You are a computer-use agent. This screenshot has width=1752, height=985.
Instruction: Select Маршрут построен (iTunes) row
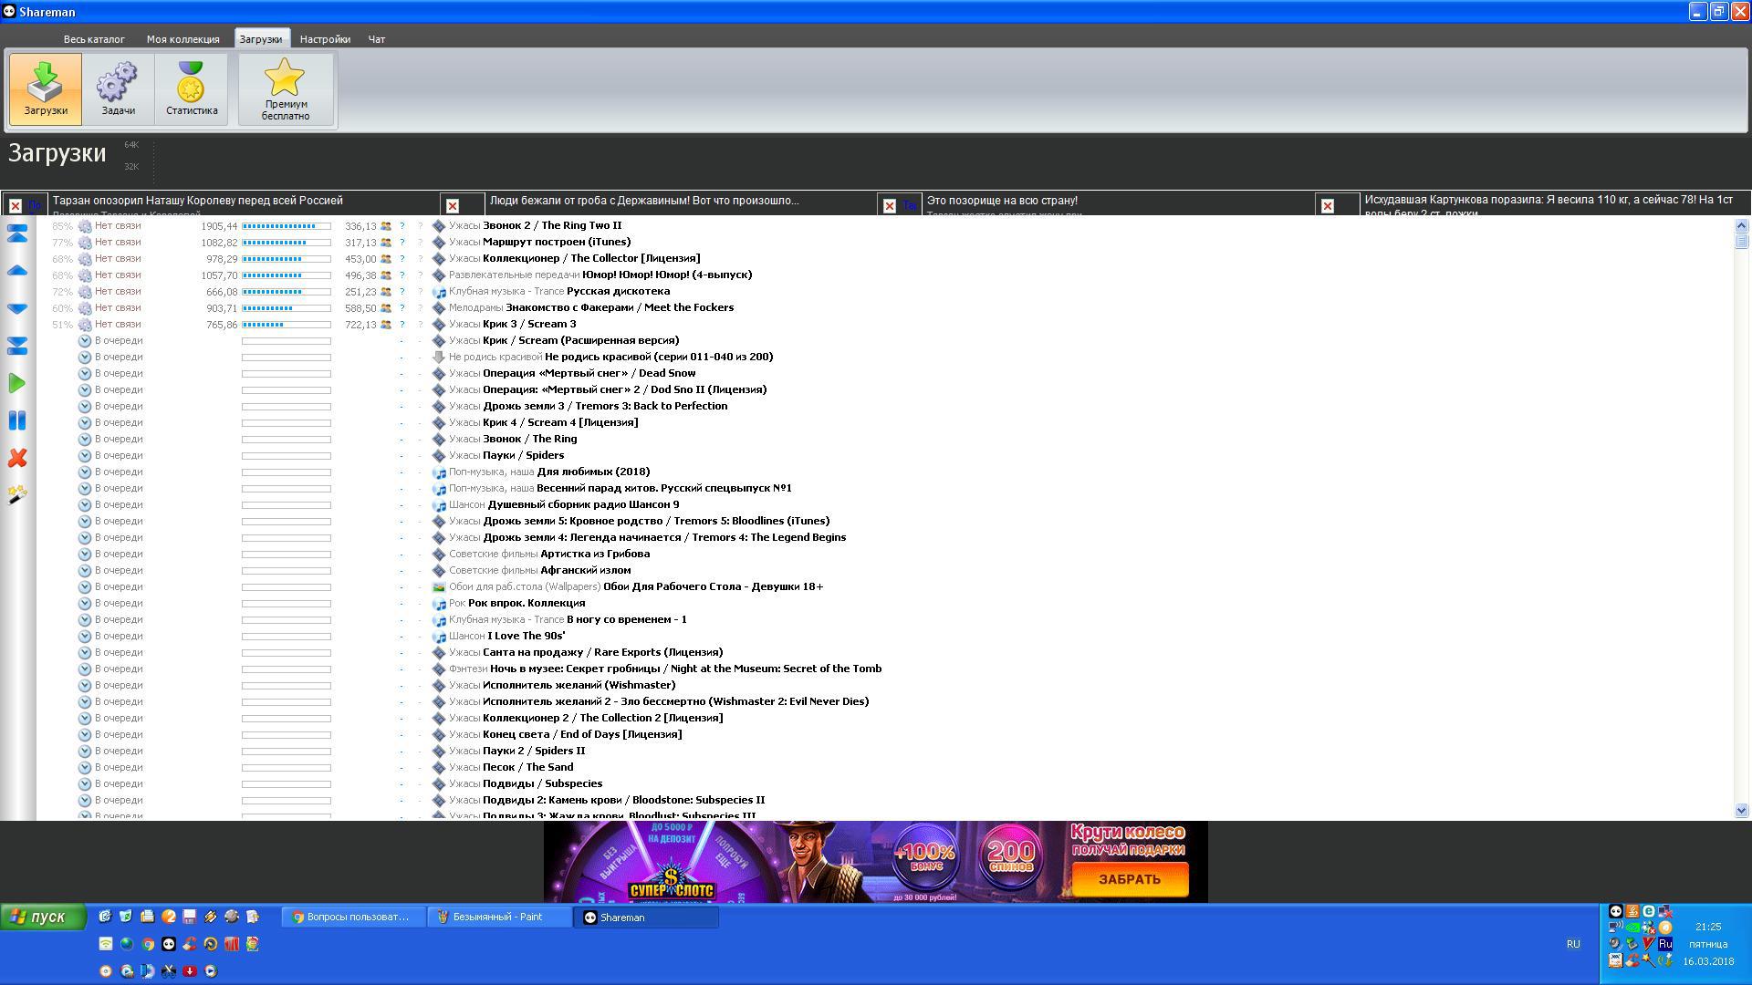tap(557, 242)
